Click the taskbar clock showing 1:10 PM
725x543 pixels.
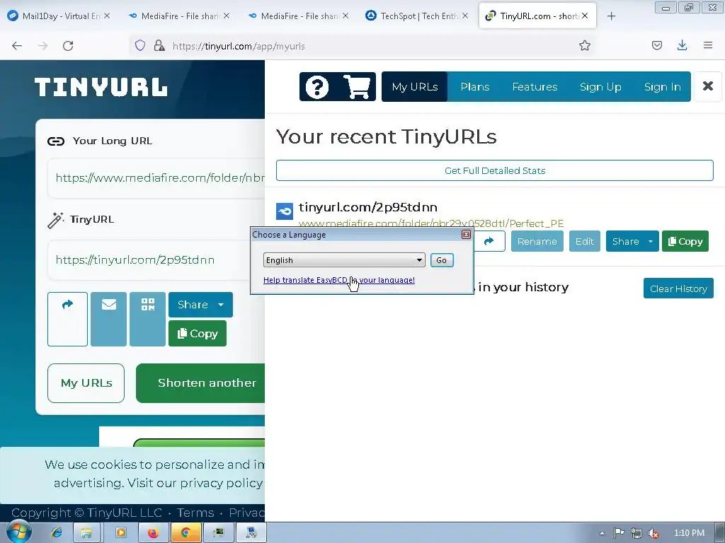(x=689, y=533)
